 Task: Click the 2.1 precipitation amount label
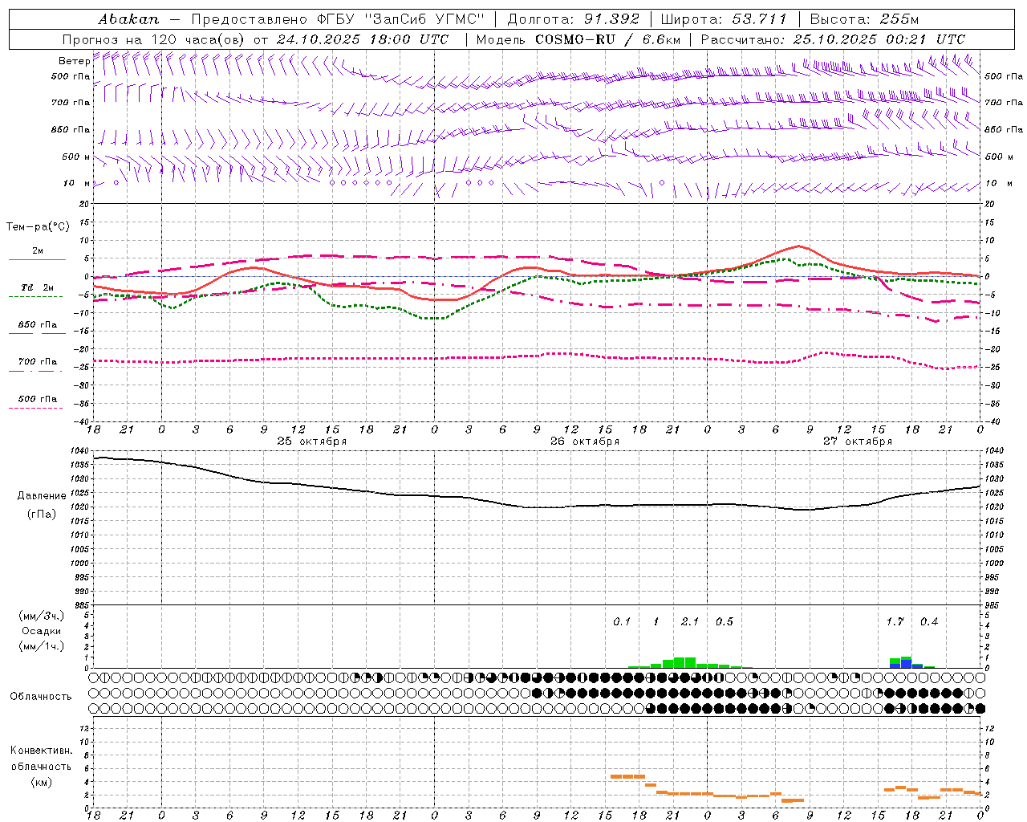pos(689,621)
